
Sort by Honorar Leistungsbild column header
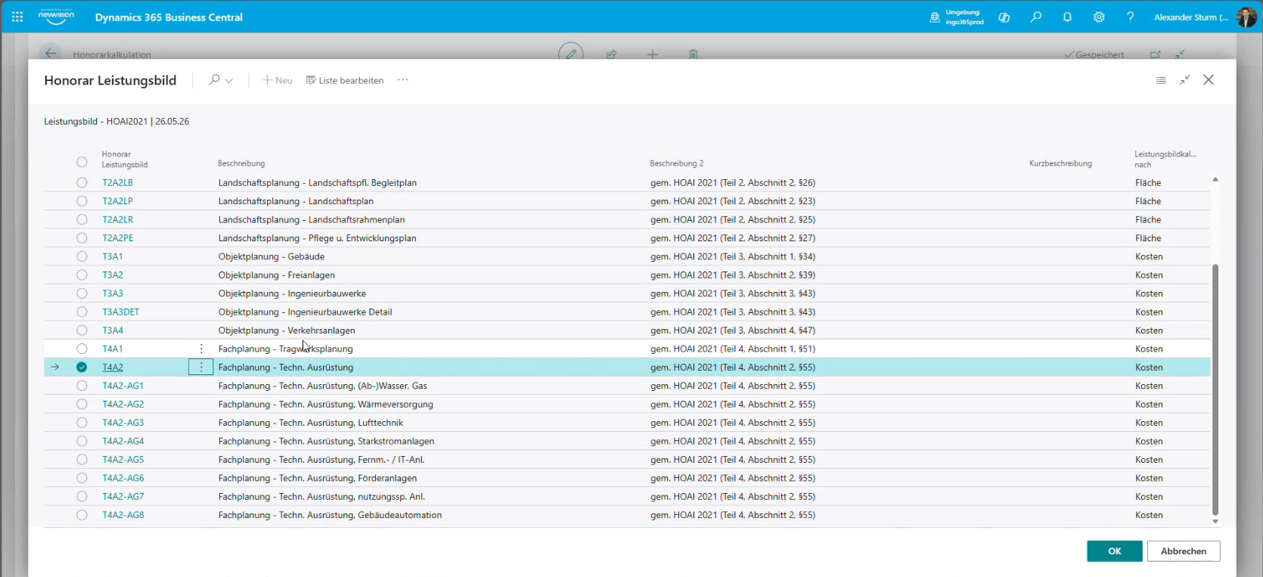point(125,159)
